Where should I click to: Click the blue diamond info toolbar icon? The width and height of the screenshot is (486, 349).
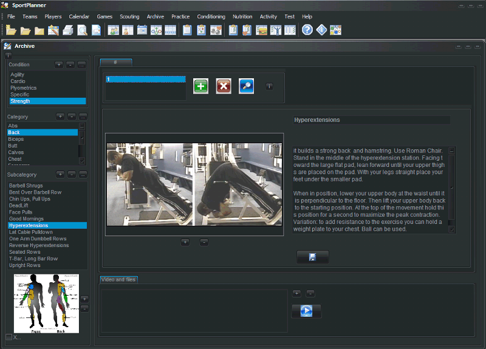pos(321,30)
